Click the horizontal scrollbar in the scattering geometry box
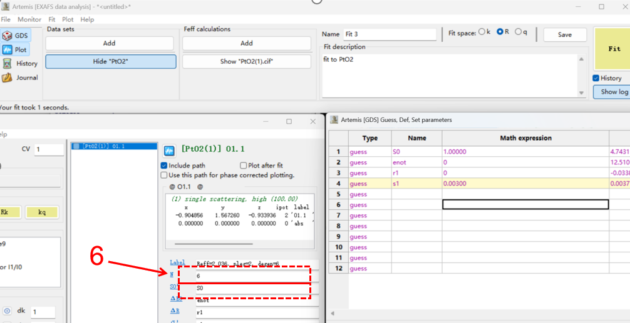This screenshot has width=630, height=323. tap(214, 244)
